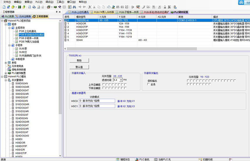Click the Undo arrow icon

click(79, 7)
